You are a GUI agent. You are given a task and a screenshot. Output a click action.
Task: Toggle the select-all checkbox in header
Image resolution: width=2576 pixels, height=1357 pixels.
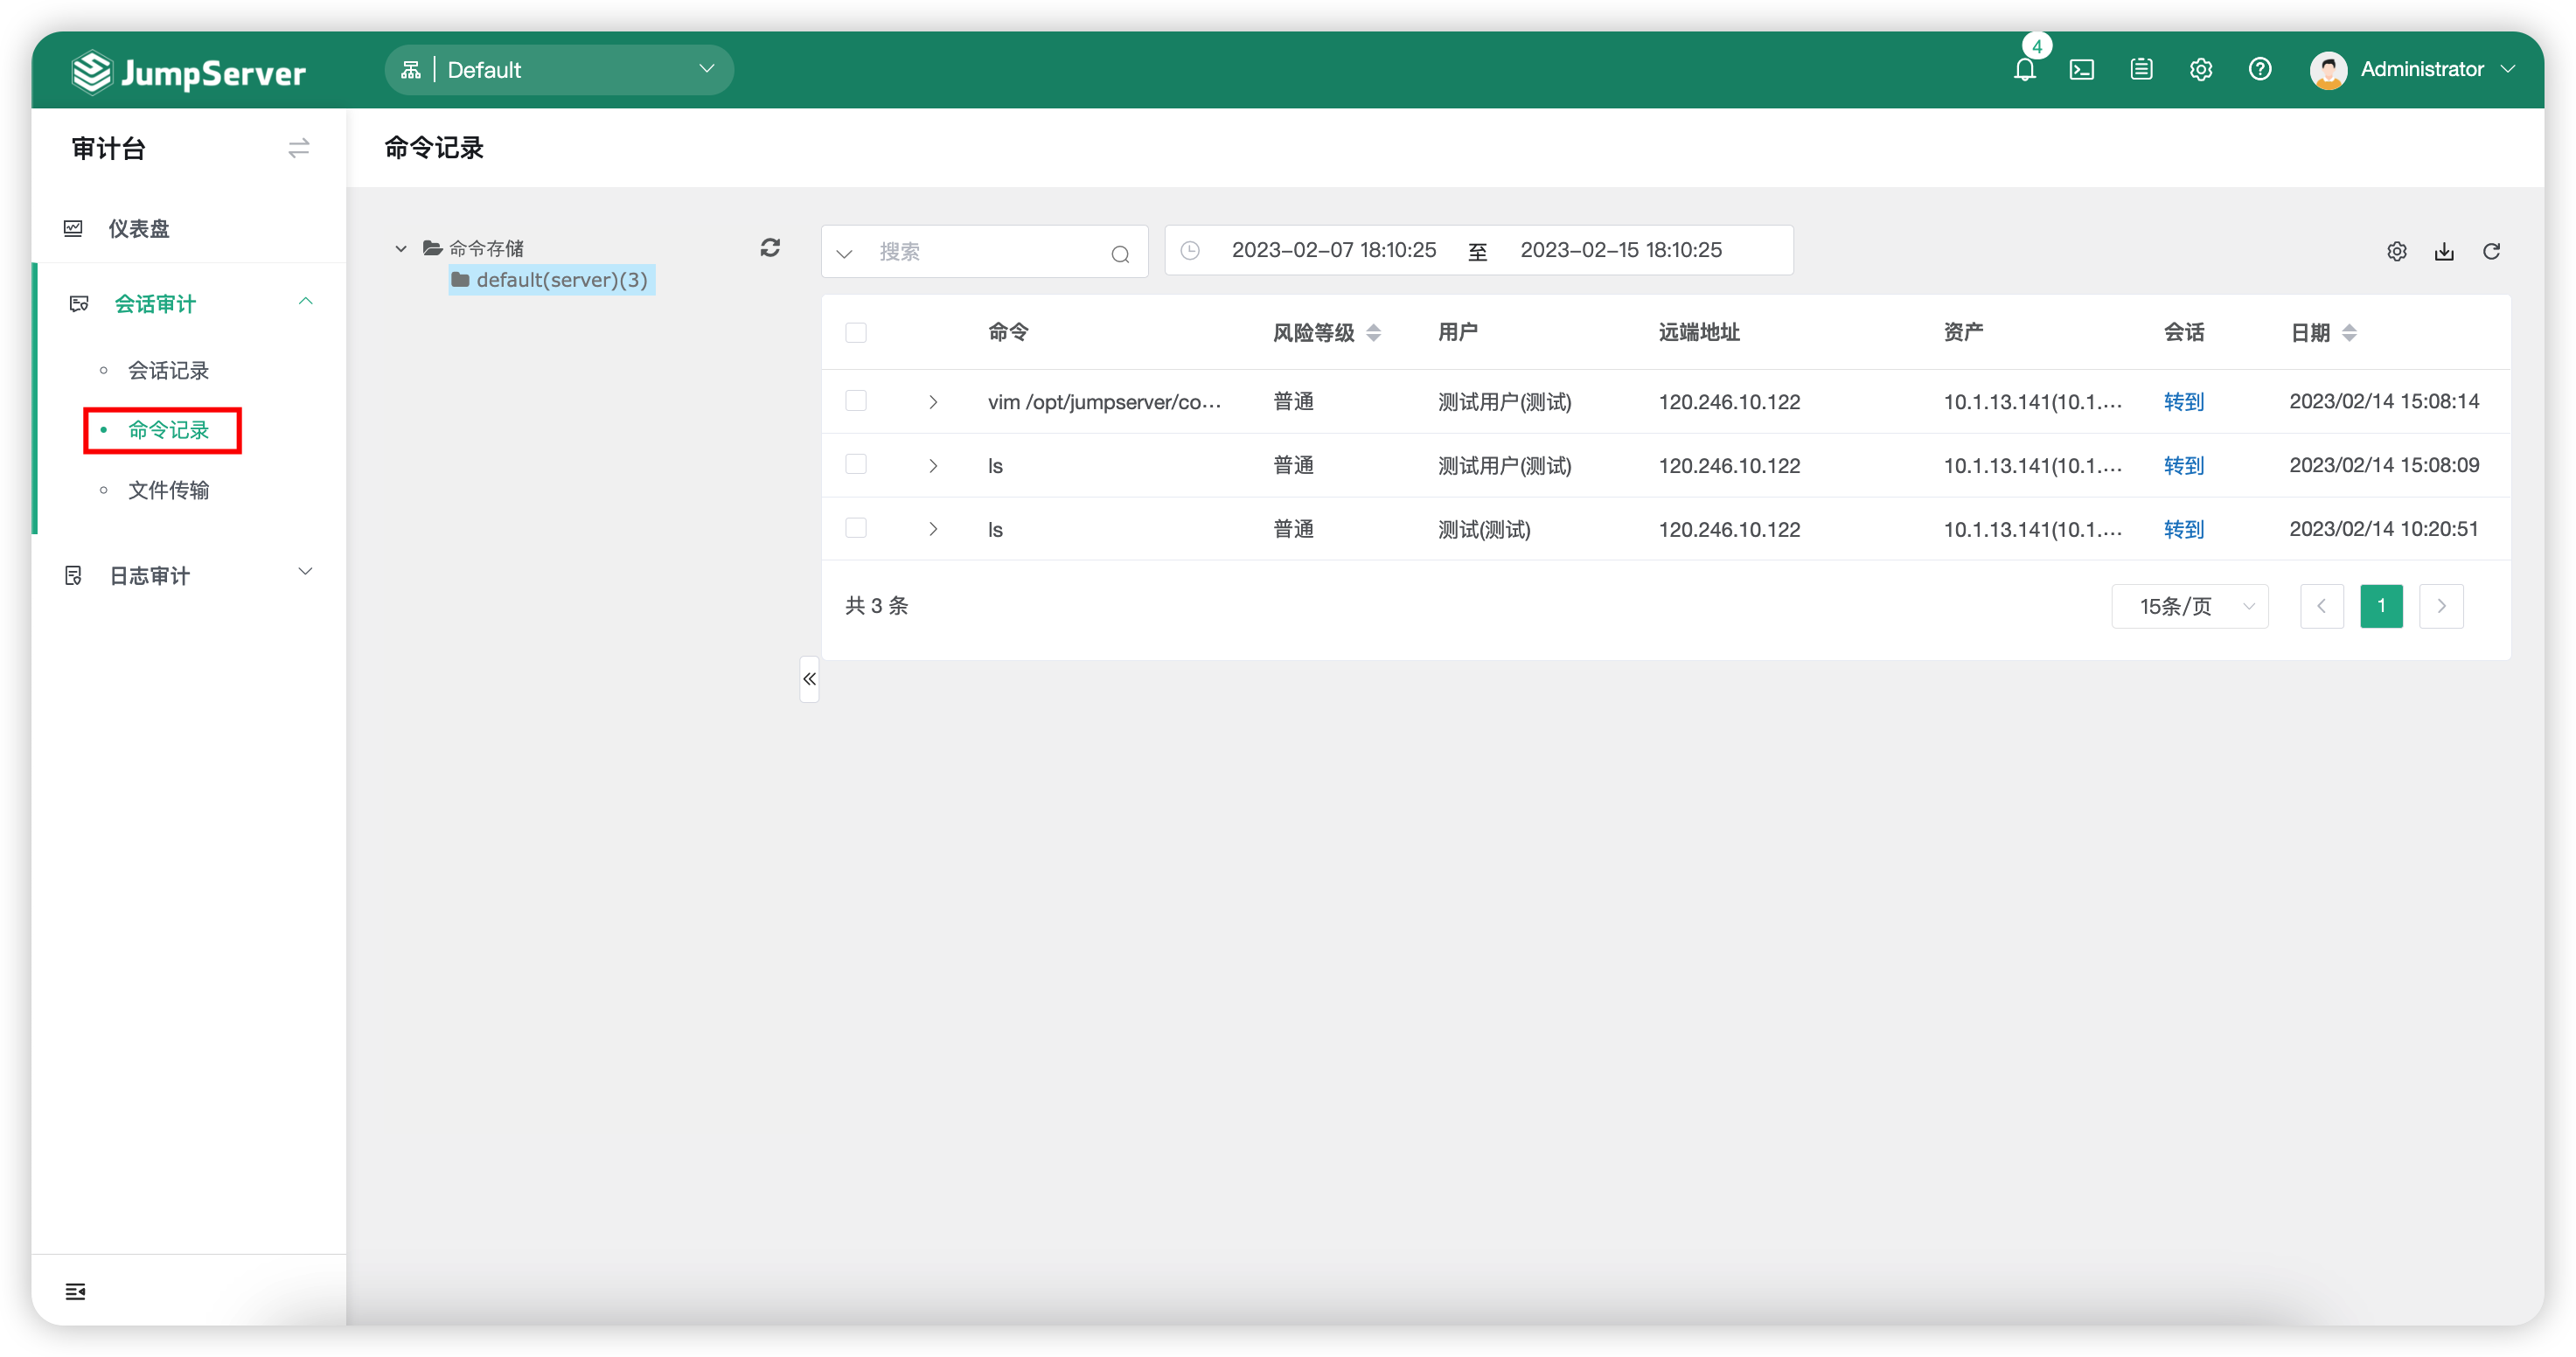click(856, 333)
